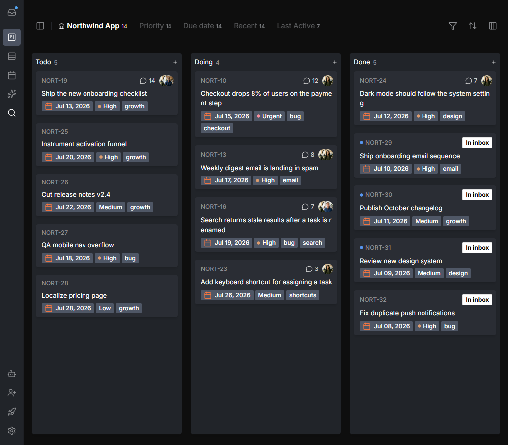508x445 pixels.
Task: Click the NORT-25 issue ID
Action: click(x=55, y=132)
